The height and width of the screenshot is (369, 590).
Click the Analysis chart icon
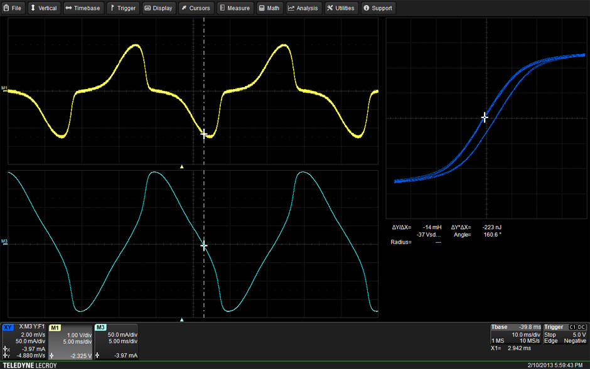291,8
